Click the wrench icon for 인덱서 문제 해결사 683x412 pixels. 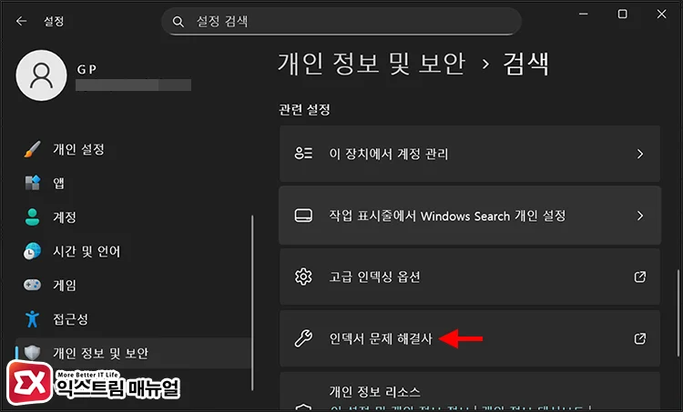tap(303, 338)
